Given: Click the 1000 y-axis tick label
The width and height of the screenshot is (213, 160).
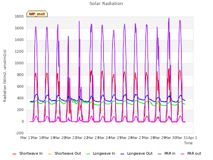Looking at the screenshot, I should 19,63.
